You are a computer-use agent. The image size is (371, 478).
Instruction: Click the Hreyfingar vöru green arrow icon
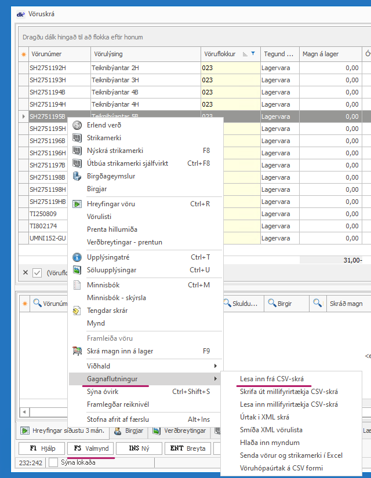(x=77, y=204)
